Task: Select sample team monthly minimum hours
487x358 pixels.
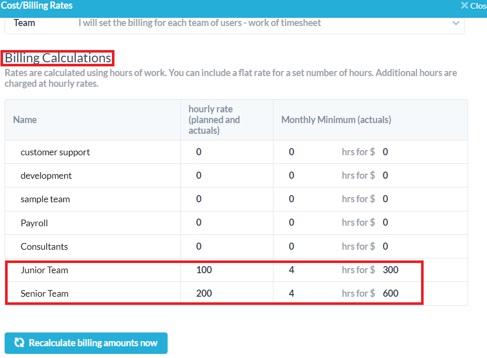Action: click(x=292, y=199)
